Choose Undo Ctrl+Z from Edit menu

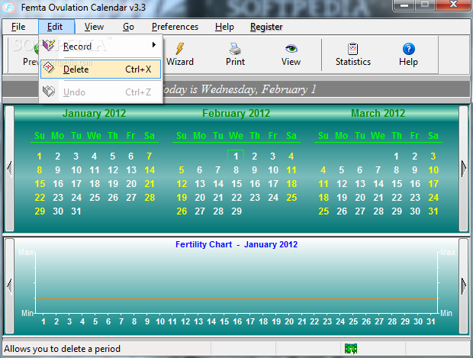[x=101, y=92]
